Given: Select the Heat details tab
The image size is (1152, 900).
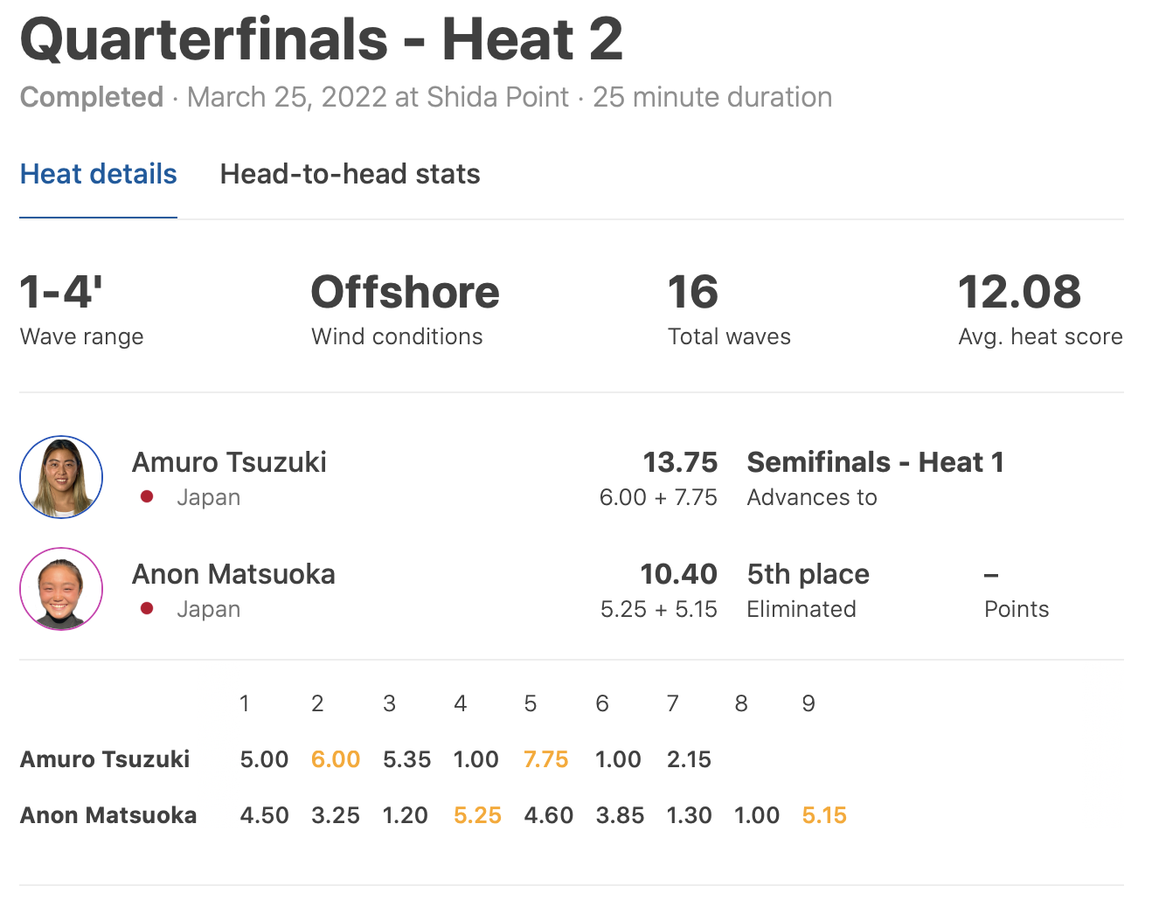Looking at the screenshot, I should 99,174.
